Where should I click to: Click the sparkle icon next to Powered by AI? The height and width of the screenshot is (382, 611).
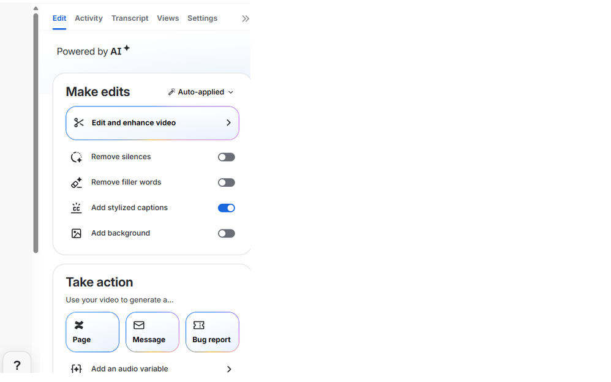127,48
